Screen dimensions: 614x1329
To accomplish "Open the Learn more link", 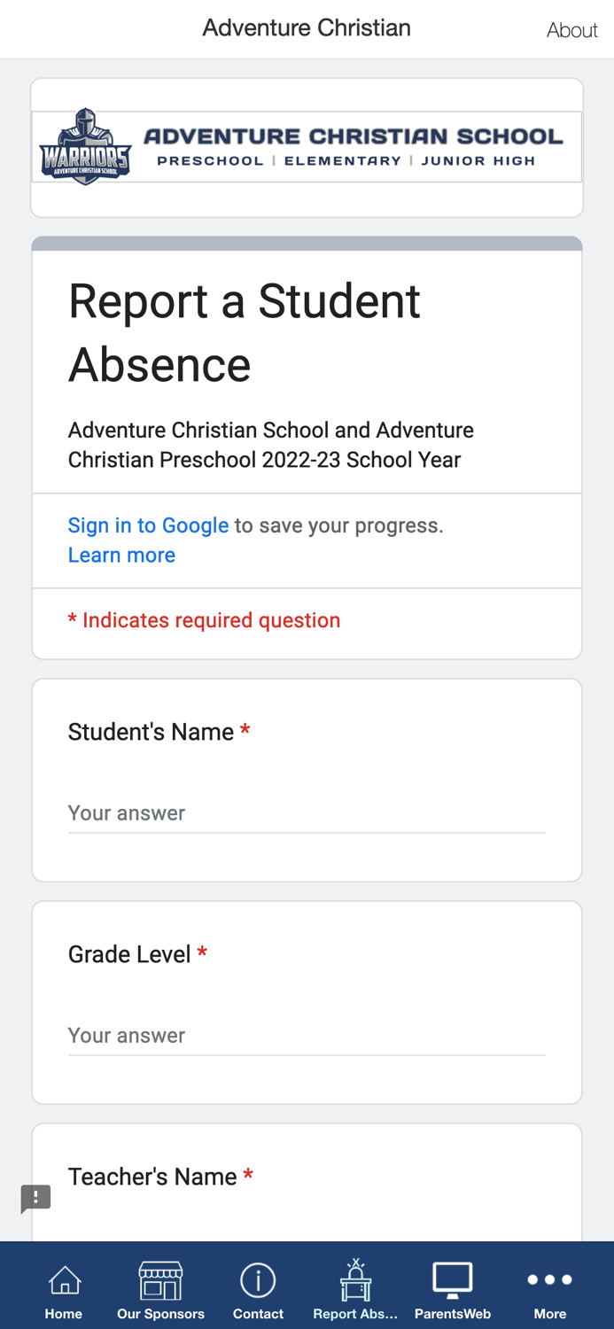I will click(121, 555).
